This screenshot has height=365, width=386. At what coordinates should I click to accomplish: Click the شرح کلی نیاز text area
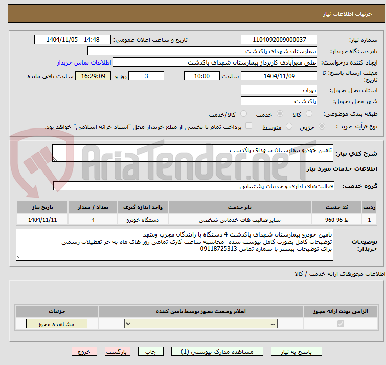coord(193,153)
